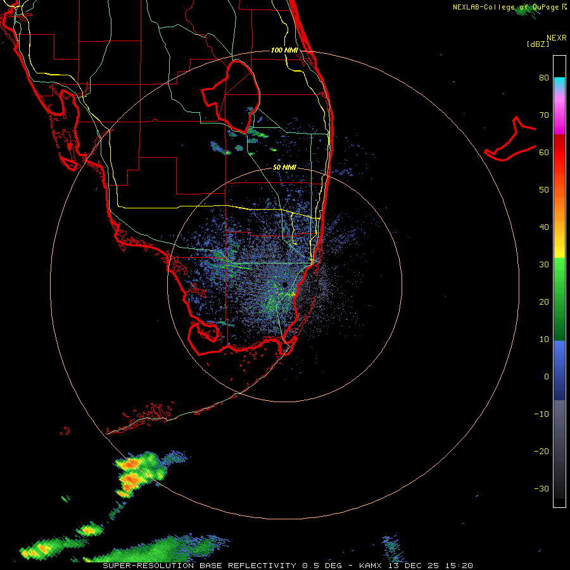
Task: Click the 100 NMI range ring label
Action: [x=284, y=50]
